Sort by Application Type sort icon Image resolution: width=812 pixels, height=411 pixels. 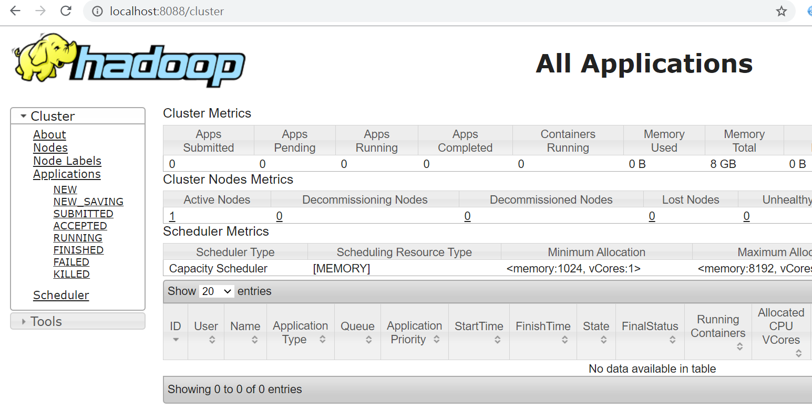(323, 340)
